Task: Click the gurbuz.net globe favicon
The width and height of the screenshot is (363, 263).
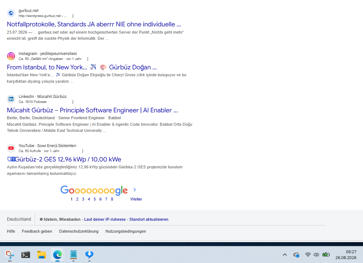Action: 11,13
